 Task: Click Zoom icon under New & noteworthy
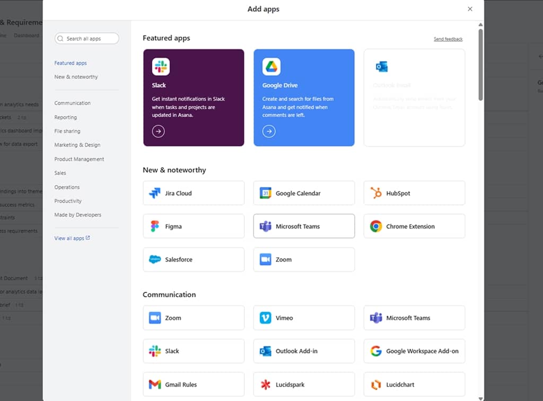click(265, 259)
